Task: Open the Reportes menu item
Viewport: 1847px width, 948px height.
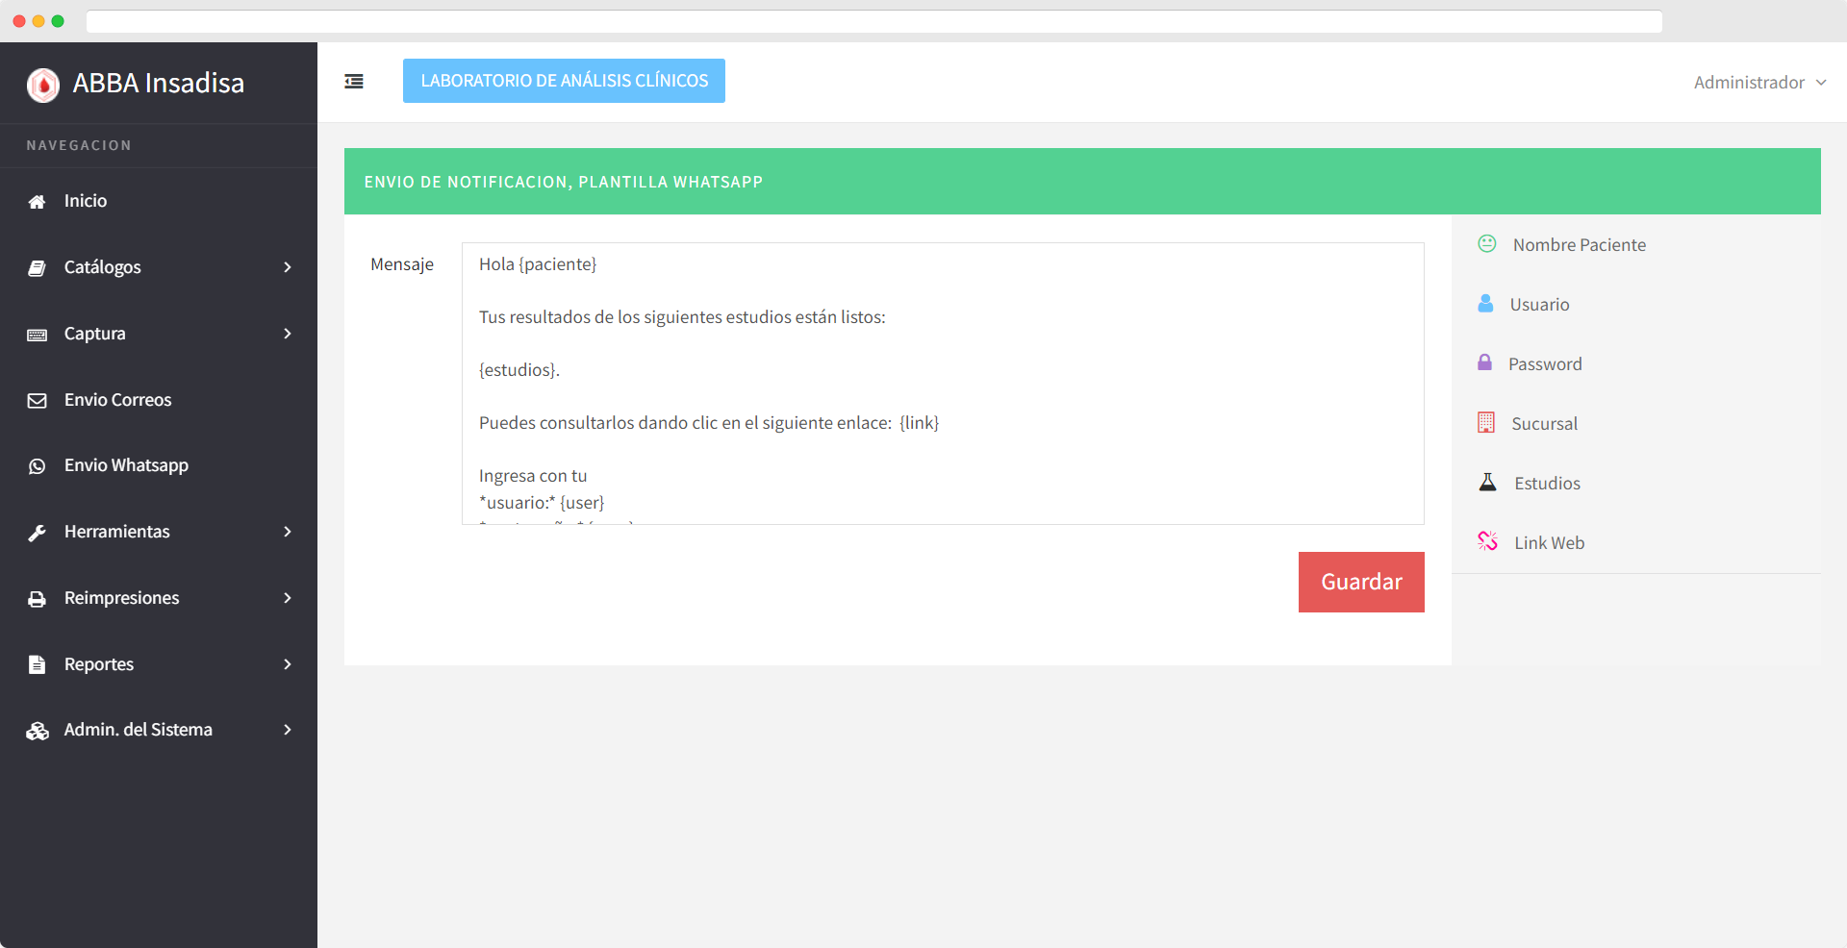Action: pyautogui.click(x=159, y=664)
